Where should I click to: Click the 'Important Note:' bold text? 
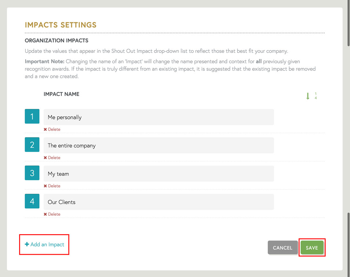pyautogui.click(x=45, y=62)
